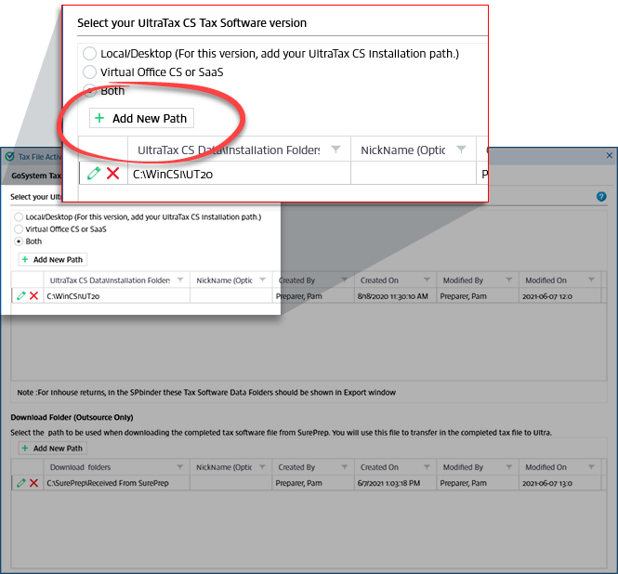Close the Tax File Activity dialog
This screenshot has height=574, width=618.
(610, 155)
